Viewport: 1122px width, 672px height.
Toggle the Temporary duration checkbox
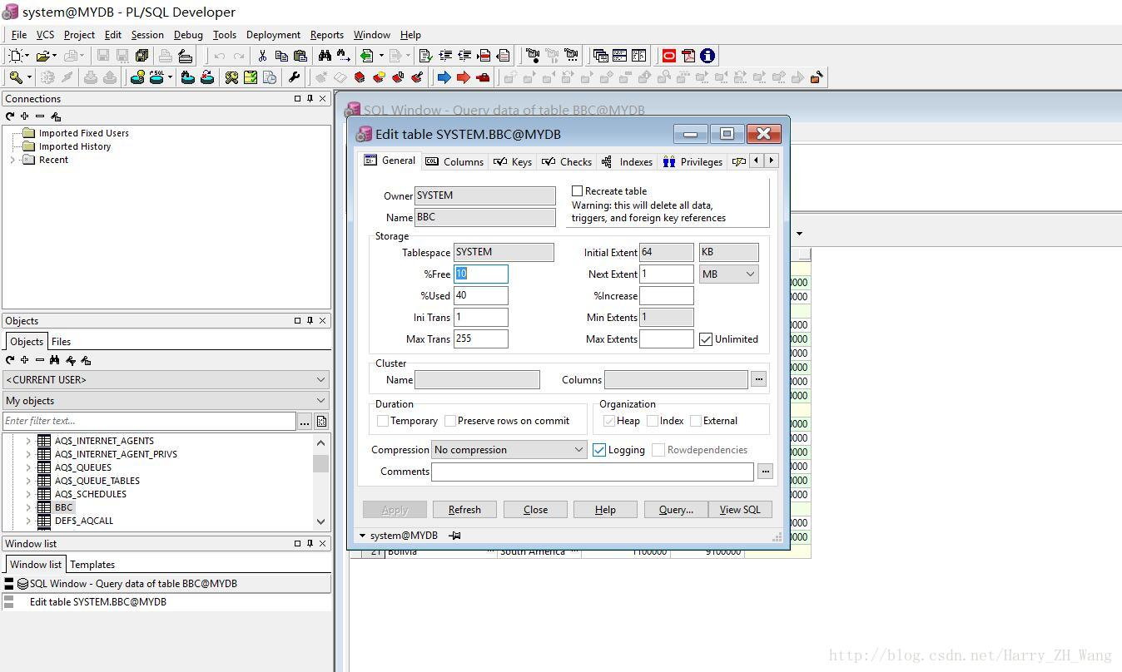tap(383, 421)
